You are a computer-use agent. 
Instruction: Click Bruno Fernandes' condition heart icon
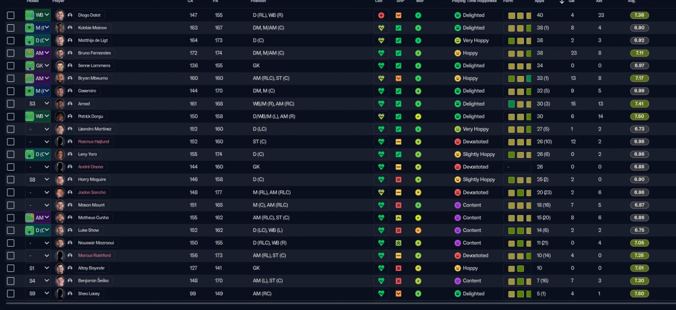click(x=381, y=53)
